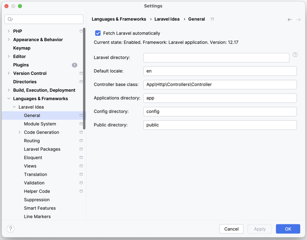Click the search magnifier icon in settings

[10, 19]
